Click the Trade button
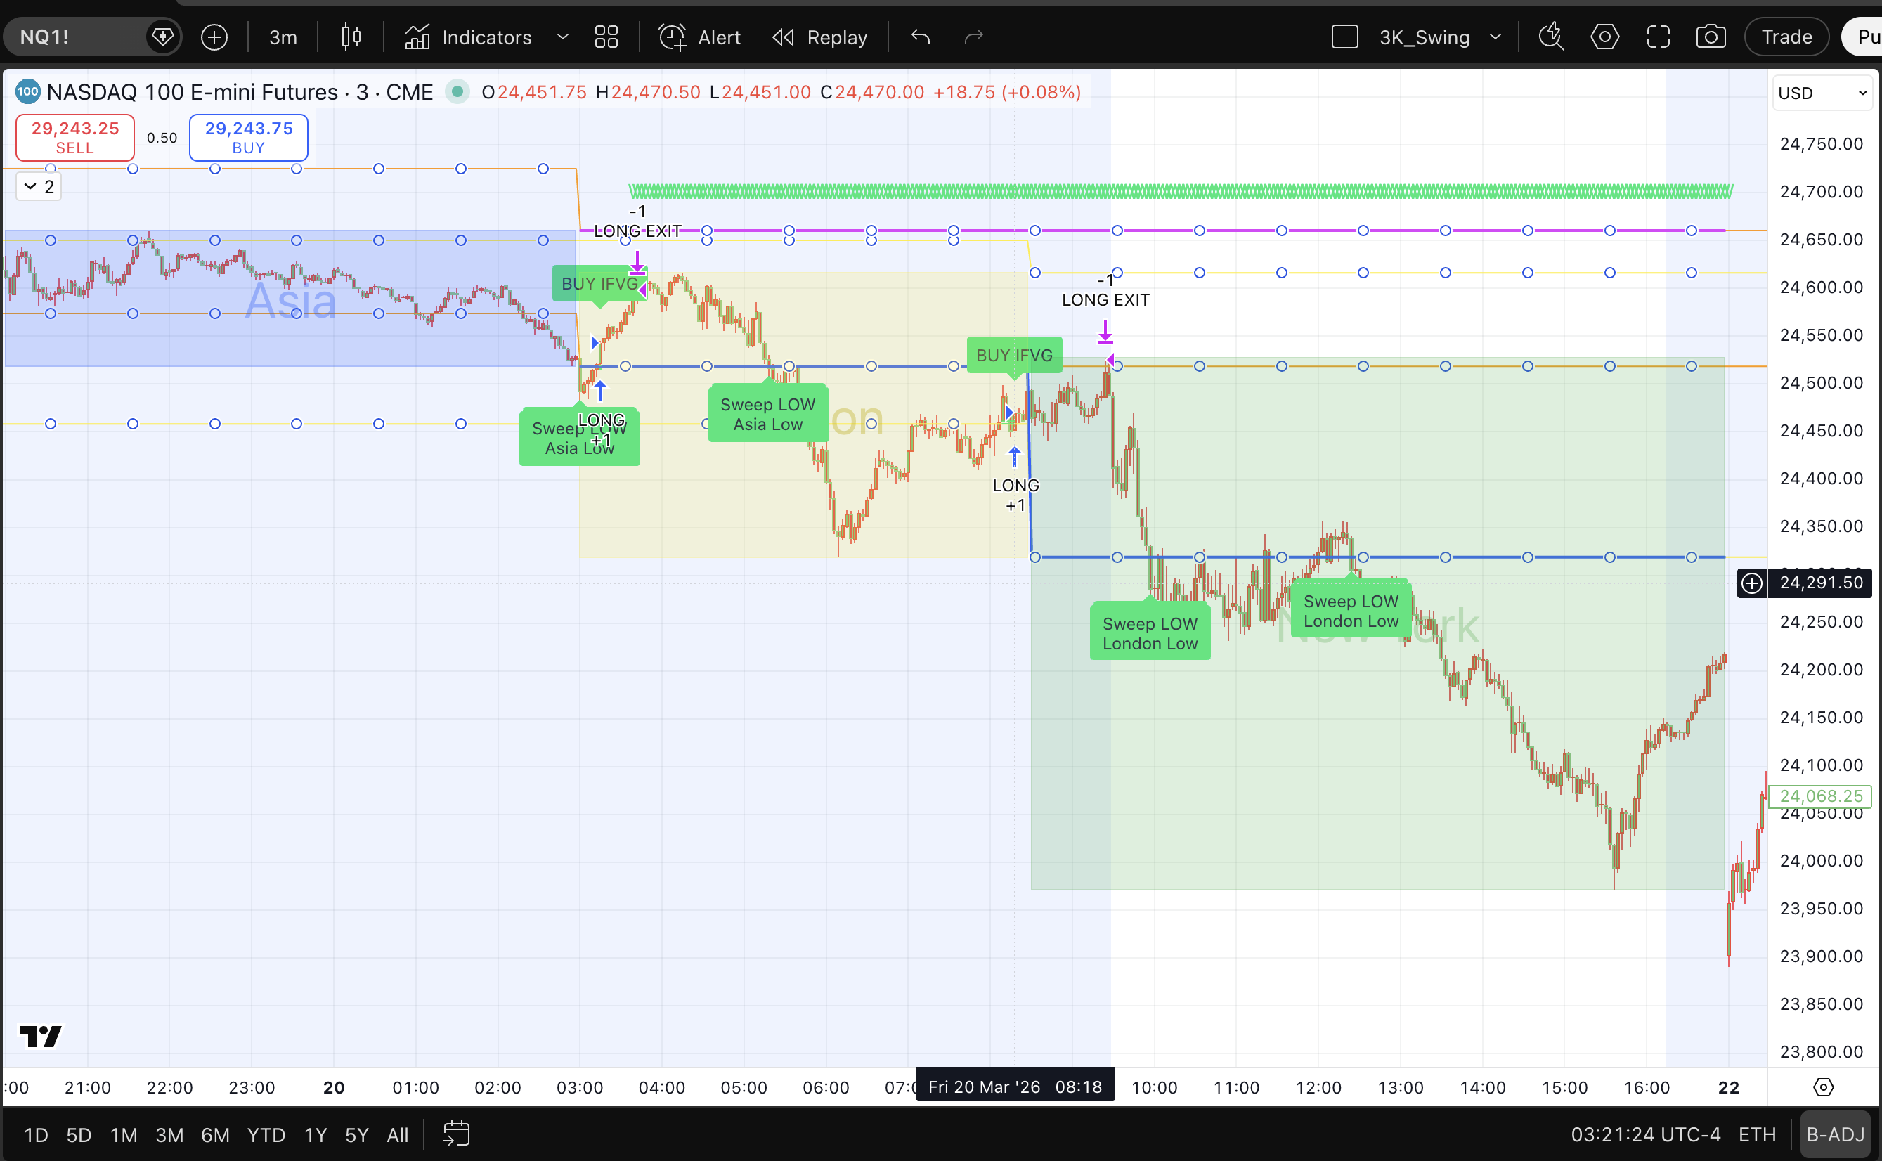Viewport: 1882px width, 1161px height. tap(1786, 37)
